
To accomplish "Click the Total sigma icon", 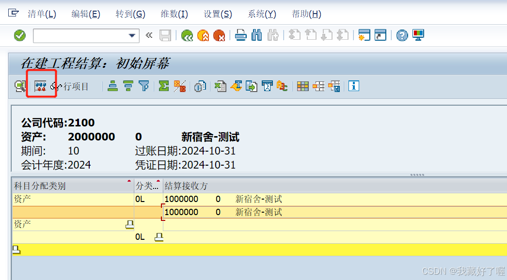I will click(164, 86).
